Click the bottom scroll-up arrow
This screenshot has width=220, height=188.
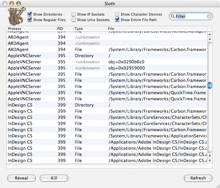[210, 155]
